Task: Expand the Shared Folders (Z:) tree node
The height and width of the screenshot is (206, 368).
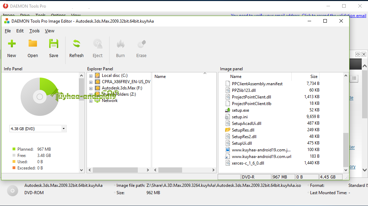Action: (91, 95)
